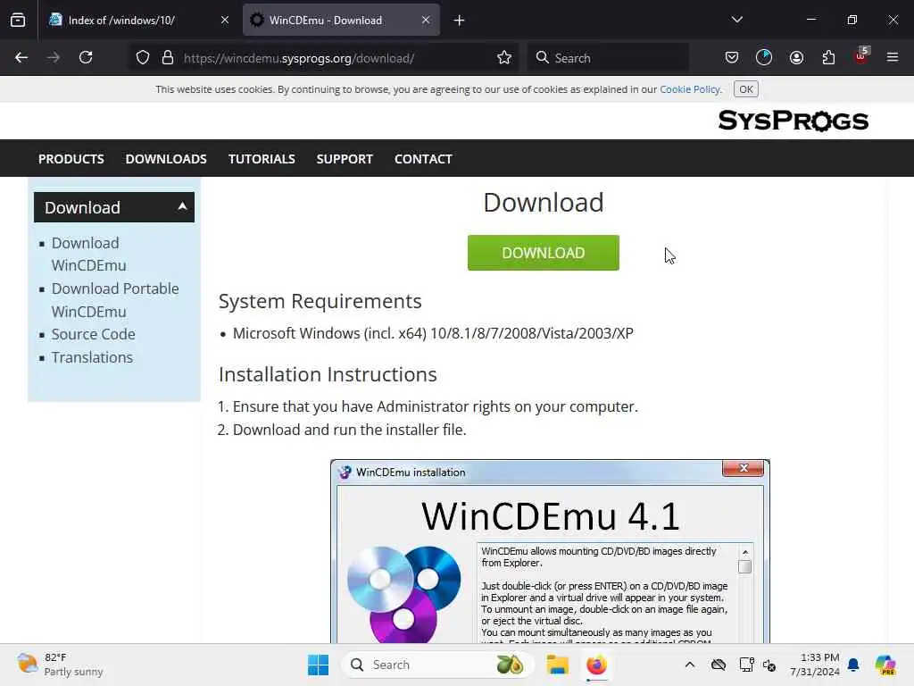Click the taskbar Search box
Screen dimensions: 914x686
437,665
